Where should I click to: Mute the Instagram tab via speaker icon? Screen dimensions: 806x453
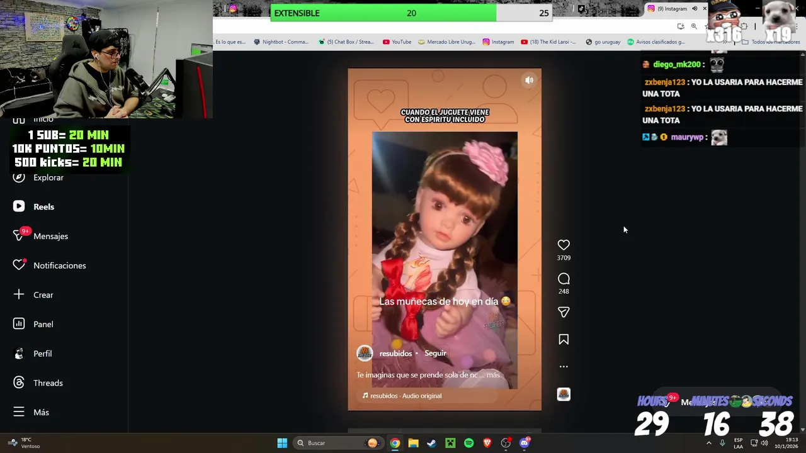tap(695, 9)
